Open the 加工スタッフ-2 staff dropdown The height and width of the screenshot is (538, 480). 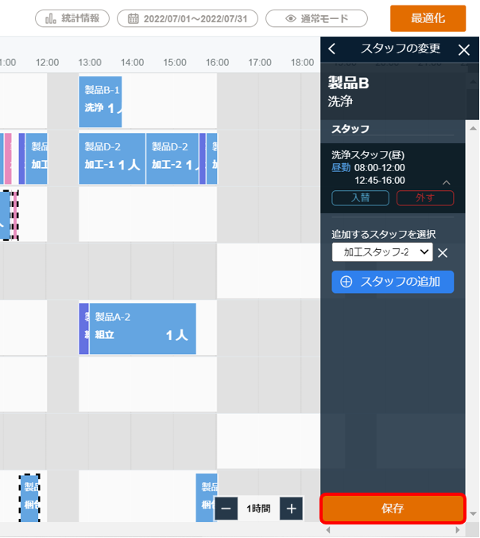click(382, 252)
